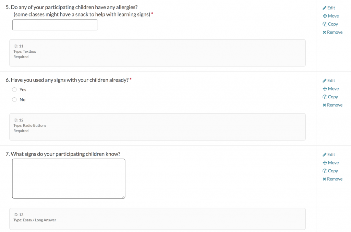
Task: Click the allergies textbox field
Action: [55, 25]
